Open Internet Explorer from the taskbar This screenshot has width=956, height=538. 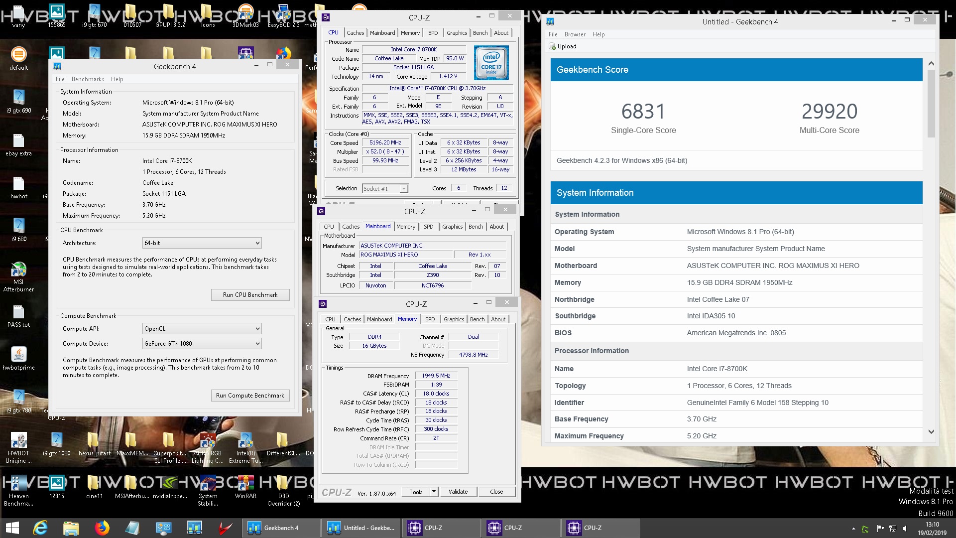tap(40, 528)
